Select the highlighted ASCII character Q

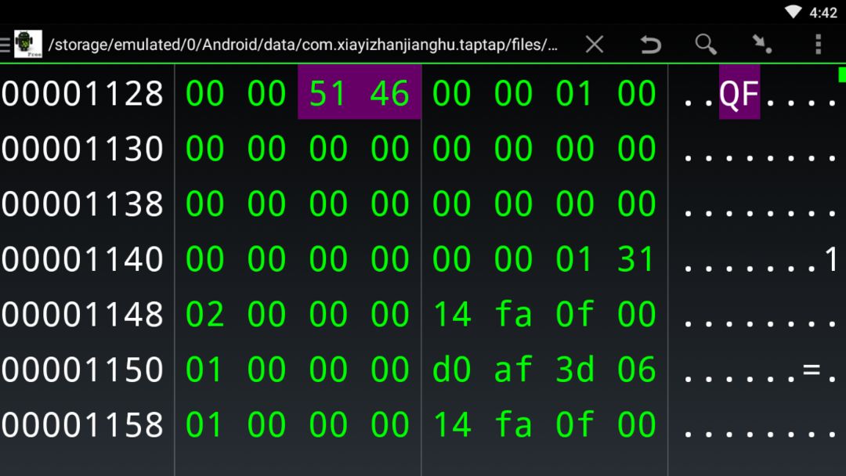[729, 94]
